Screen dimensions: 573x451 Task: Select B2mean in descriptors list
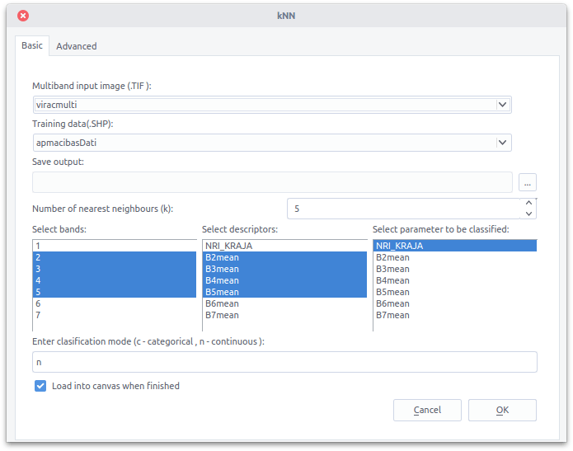[x=284, y=257]
